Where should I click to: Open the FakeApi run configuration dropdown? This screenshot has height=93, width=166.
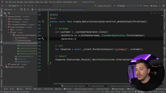pyautogui.click(x=129, y=6)
